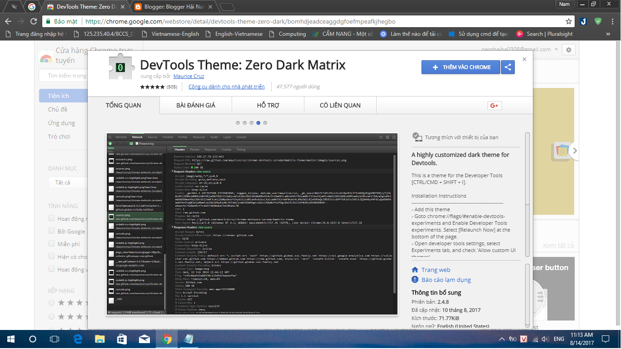Go back with the browser back arrow
Screen dimensions: 621x349
8,21
